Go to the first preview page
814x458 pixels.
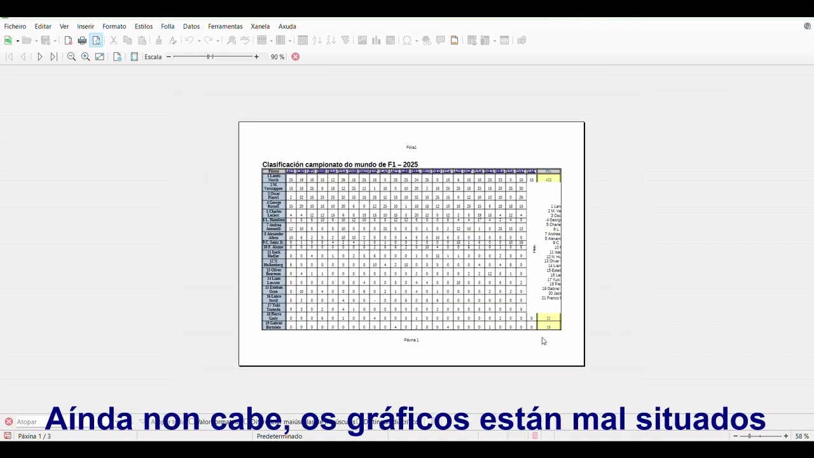click(9, 57)
